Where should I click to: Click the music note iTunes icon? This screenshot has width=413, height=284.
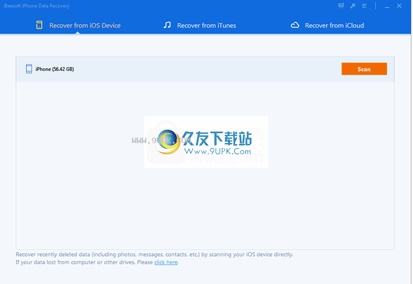coord(167,25)
